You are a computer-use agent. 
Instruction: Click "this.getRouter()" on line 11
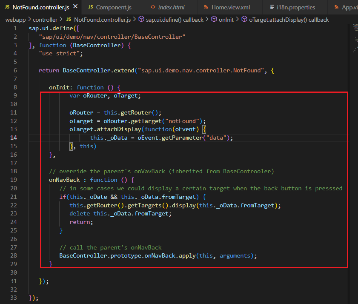[x=131, y=113]
